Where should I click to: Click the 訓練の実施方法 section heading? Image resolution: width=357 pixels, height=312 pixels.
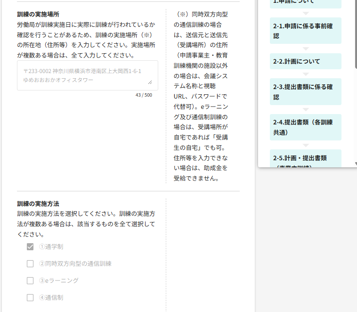pos(38,204)
